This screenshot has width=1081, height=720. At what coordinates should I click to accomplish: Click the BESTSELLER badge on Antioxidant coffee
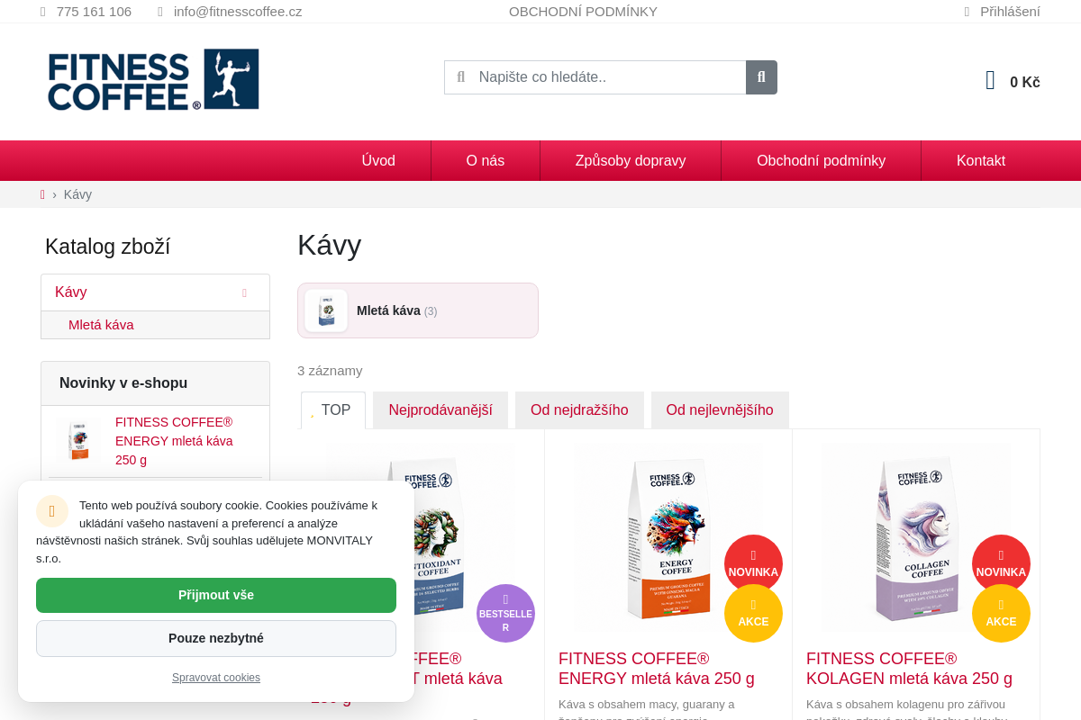coord(505,613)
